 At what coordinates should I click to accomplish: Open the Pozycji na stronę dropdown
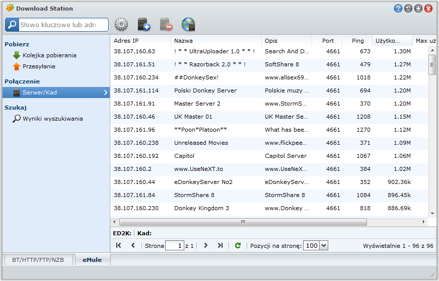click(324, 246)
